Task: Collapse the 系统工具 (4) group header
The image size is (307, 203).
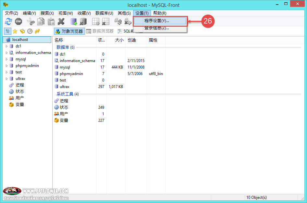Action: 68,94
